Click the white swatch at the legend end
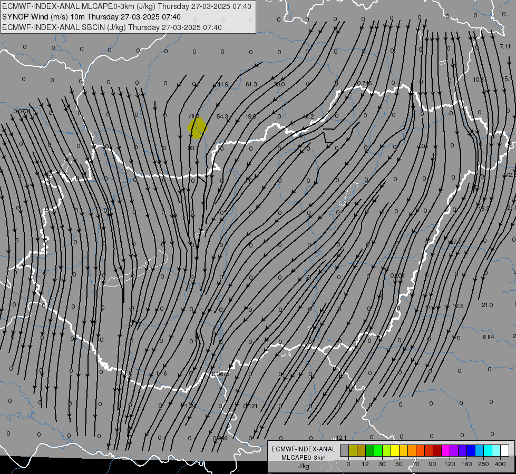 tap(505, 451)
